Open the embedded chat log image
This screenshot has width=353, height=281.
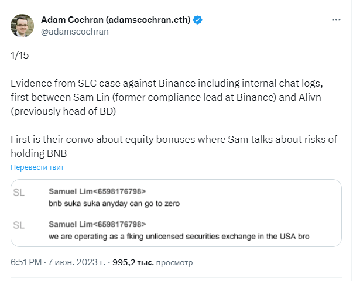[x=176, y=213]
